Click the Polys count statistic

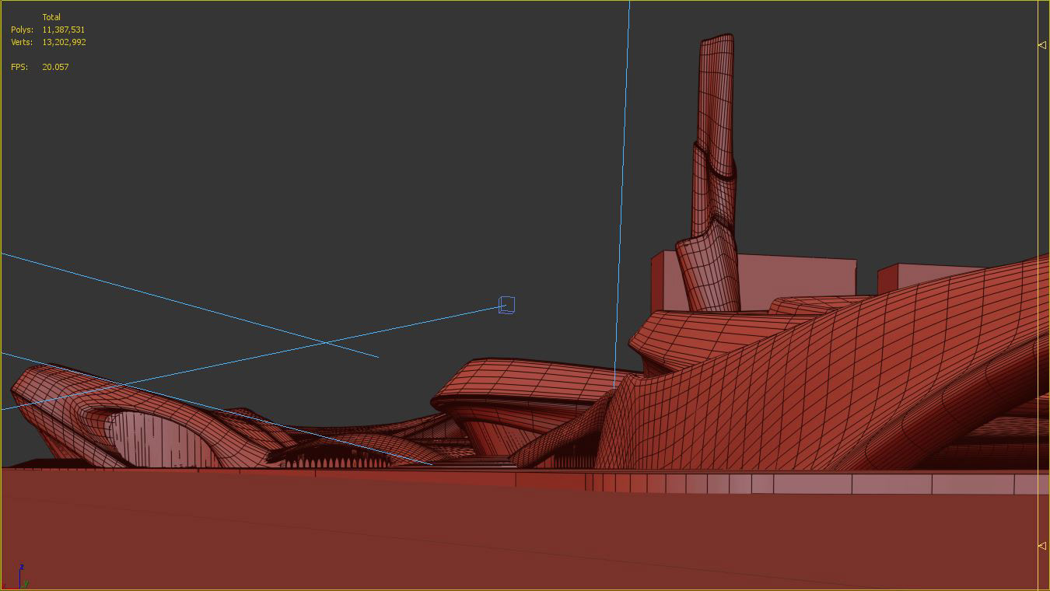(63, 30)
